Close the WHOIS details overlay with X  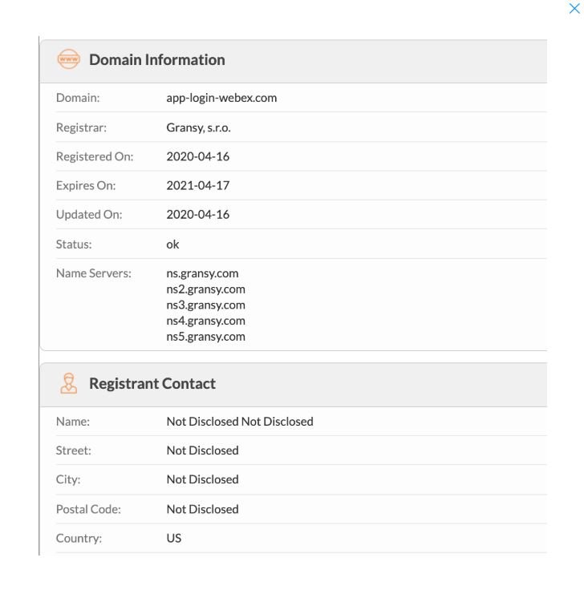click(574, 8)
